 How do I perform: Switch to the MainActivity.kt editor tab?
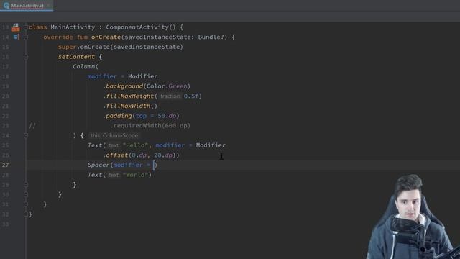tap(27, 6)
